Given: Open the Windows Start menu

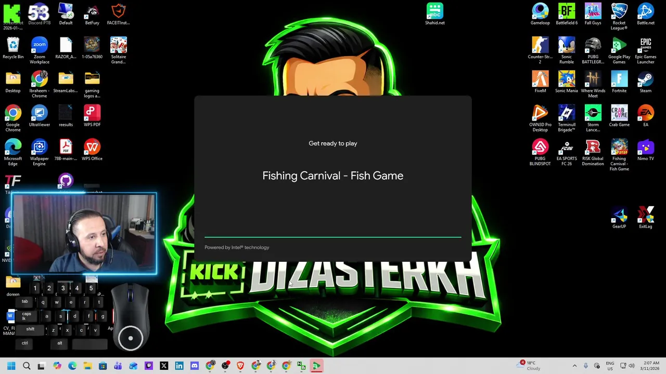Looking at the screenshot, I should (11, 366).
